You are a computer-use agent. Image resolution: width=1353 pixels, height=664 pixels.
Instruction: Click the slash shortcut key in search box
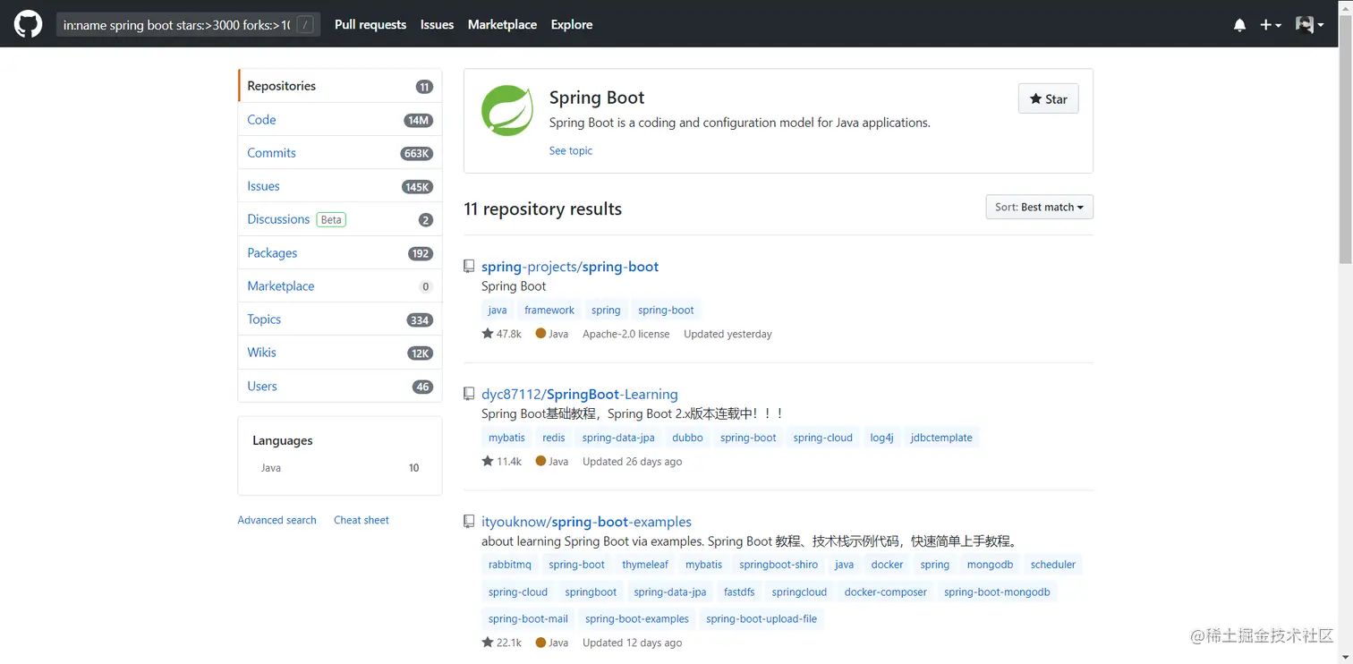point(306,25)
